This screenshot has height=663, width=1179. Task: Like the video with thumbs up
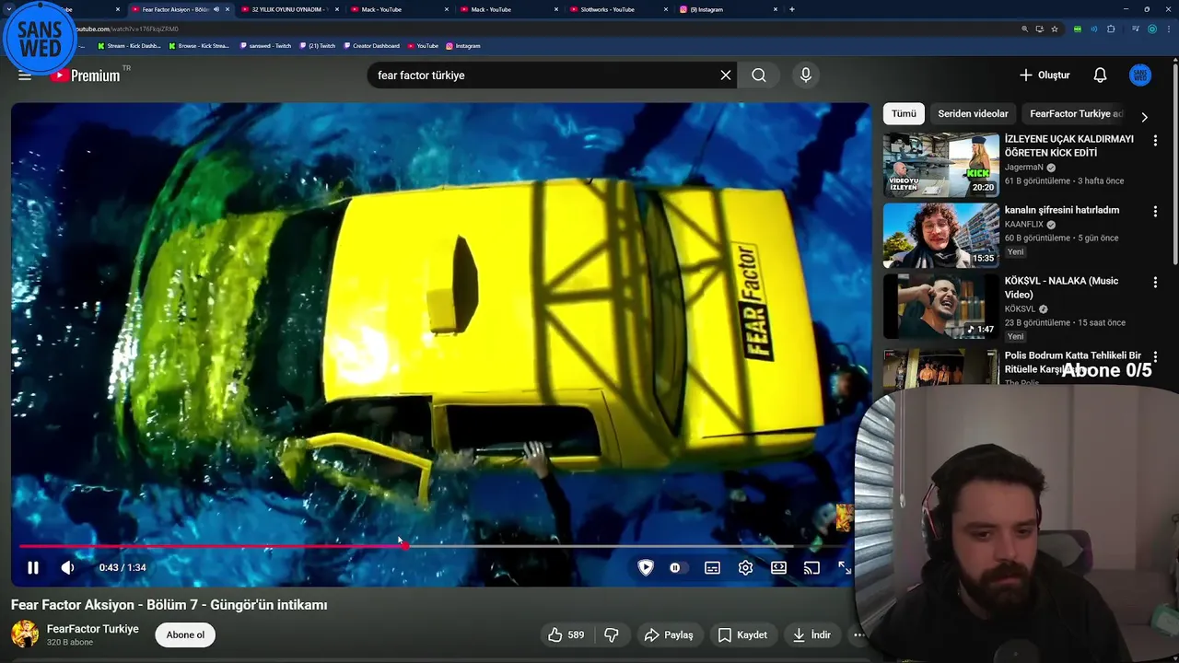pos(566,634)
